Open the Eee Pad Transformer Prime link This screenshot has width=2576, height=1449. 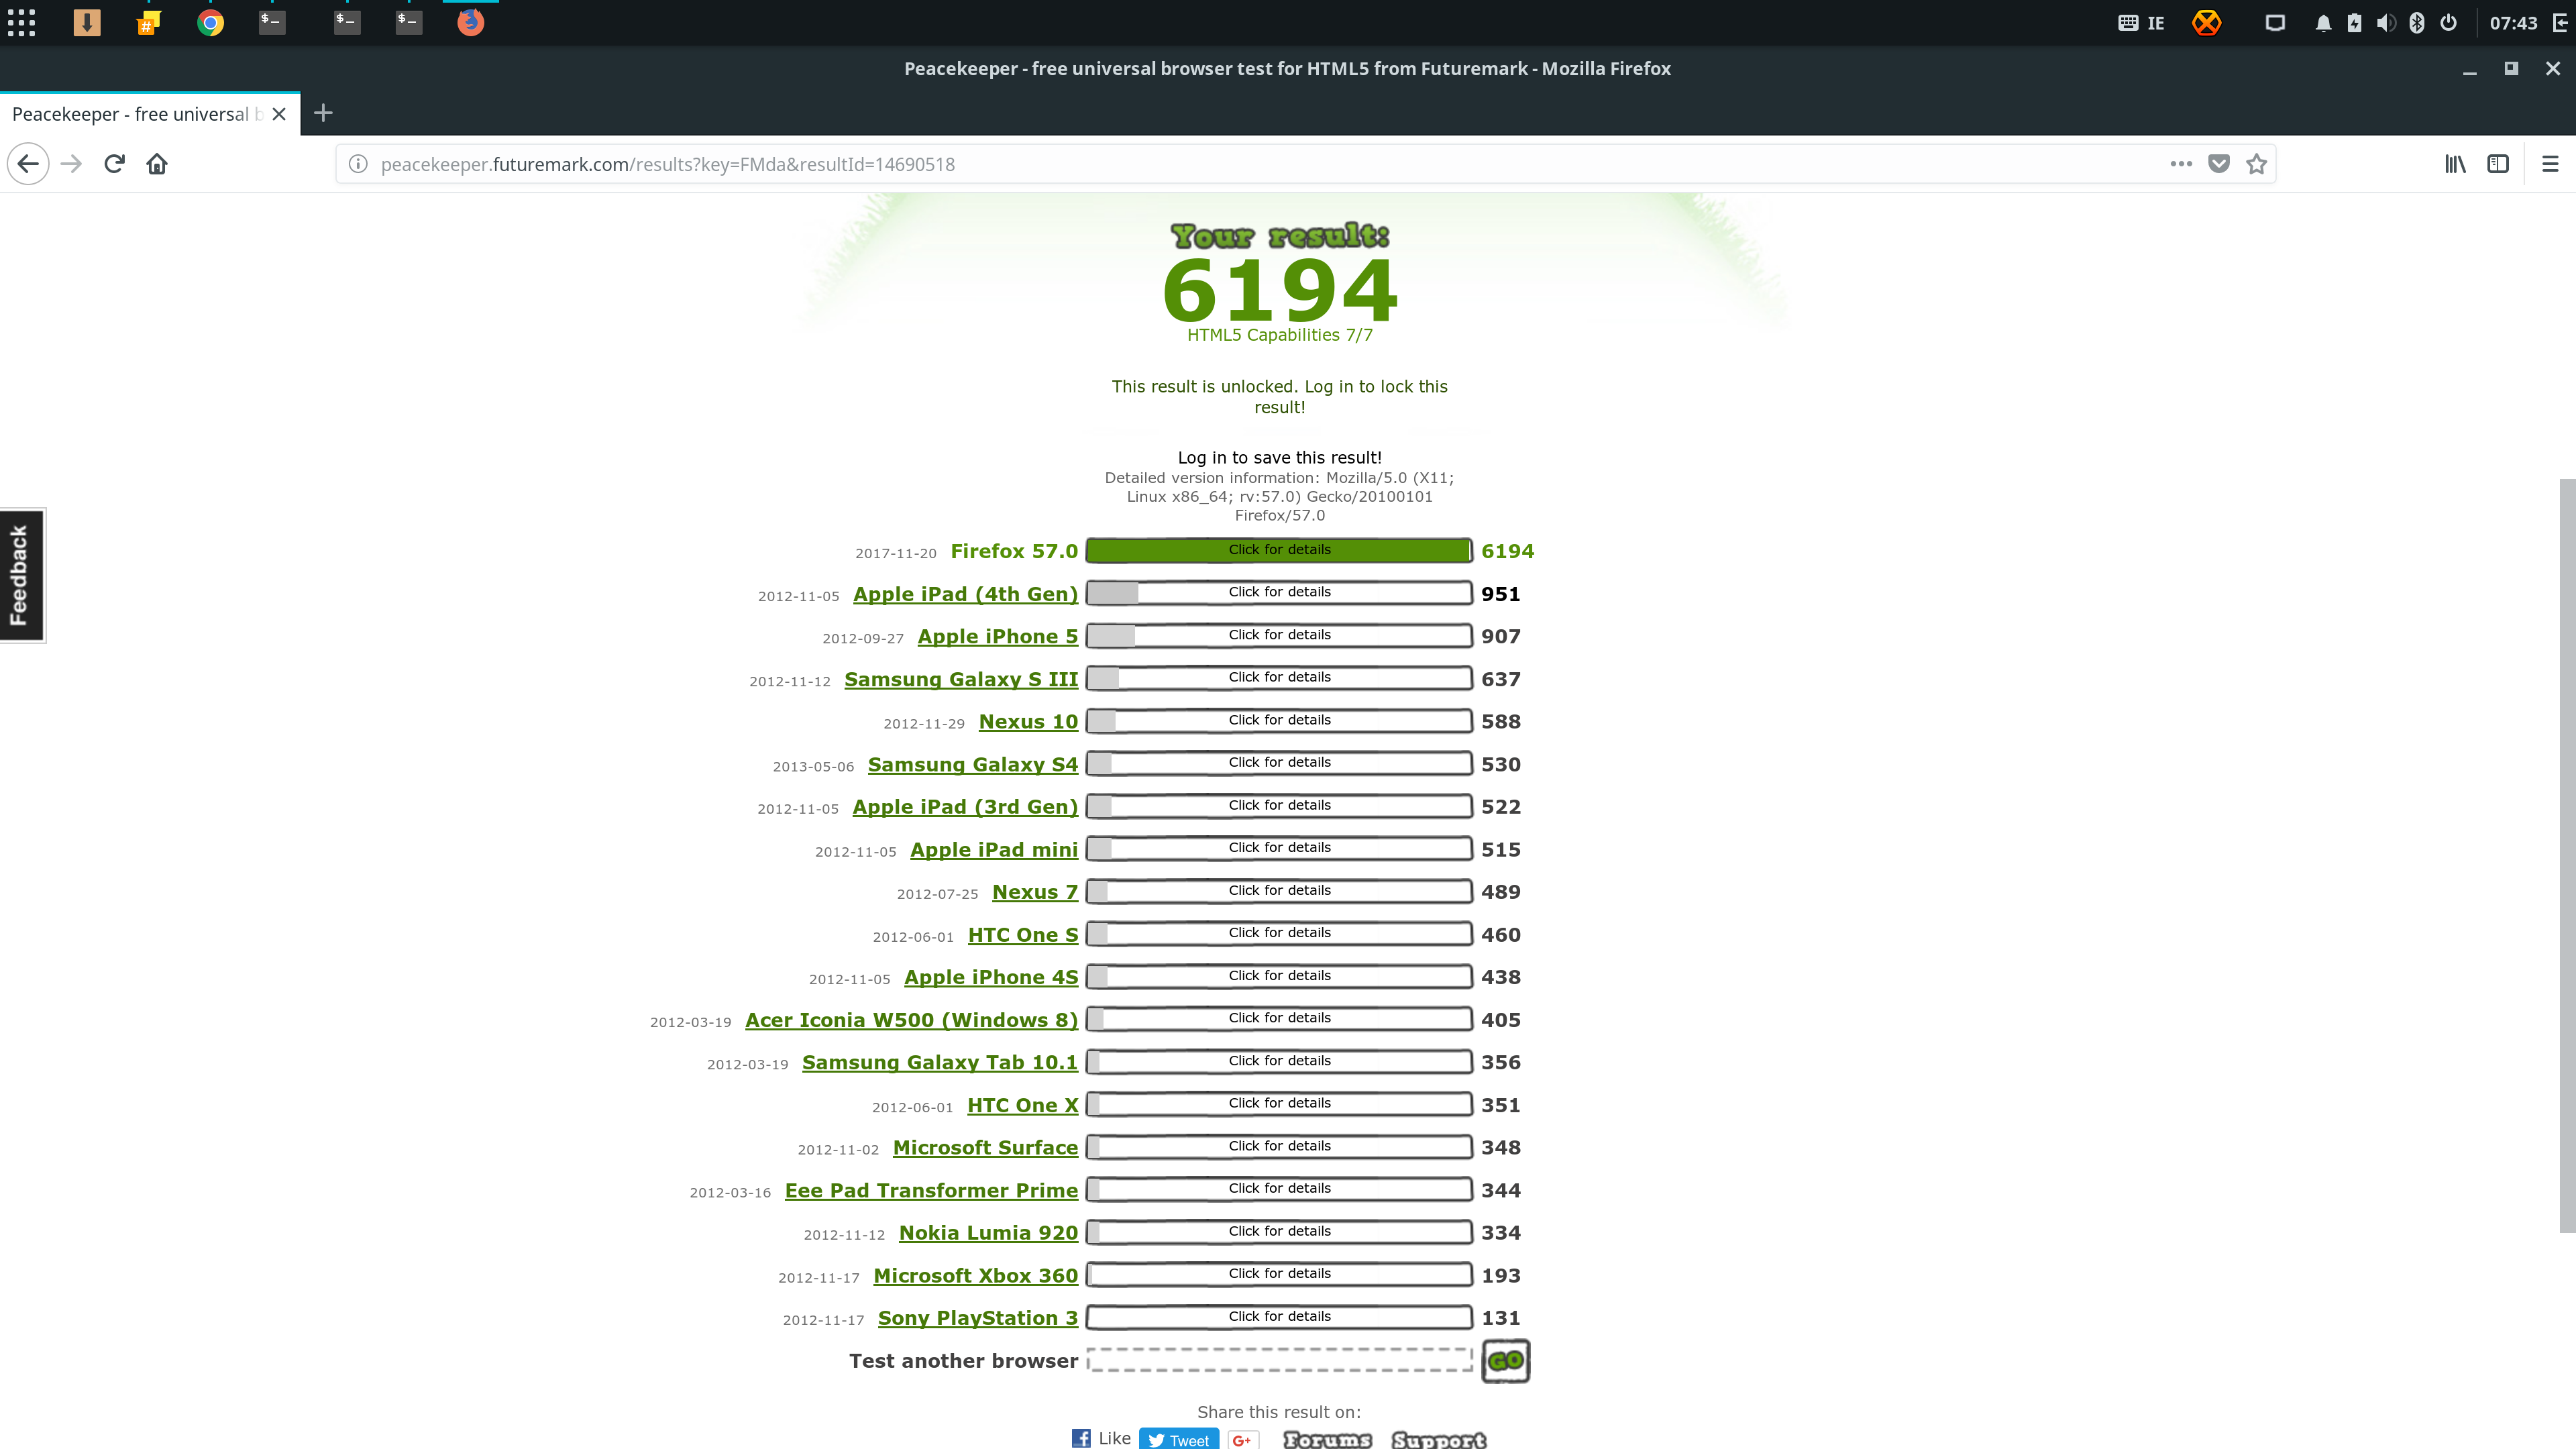pos(931,1190)
